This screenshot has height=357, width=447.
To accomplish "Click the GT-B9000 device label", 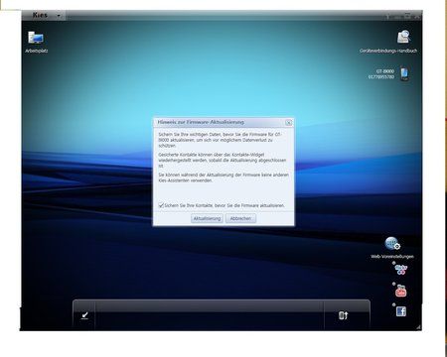I will point(381,74).
